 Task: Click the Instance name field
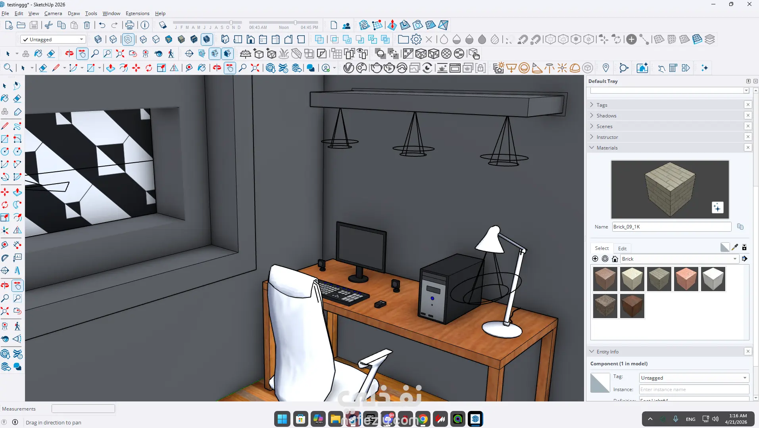coord(694,390)
